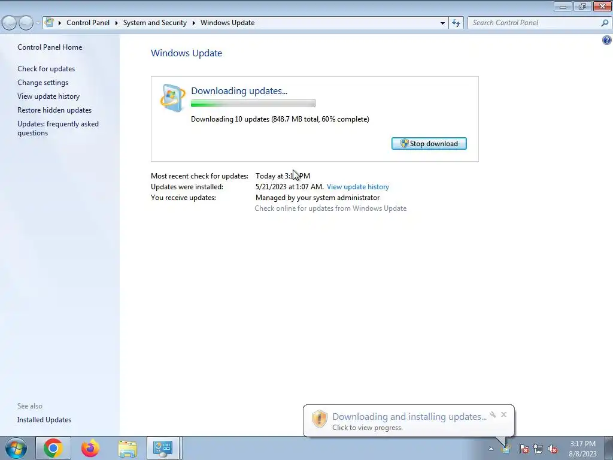
Task: Click Check for updates in sidebar
Action: pyautogui.click(x=46, y=68)
